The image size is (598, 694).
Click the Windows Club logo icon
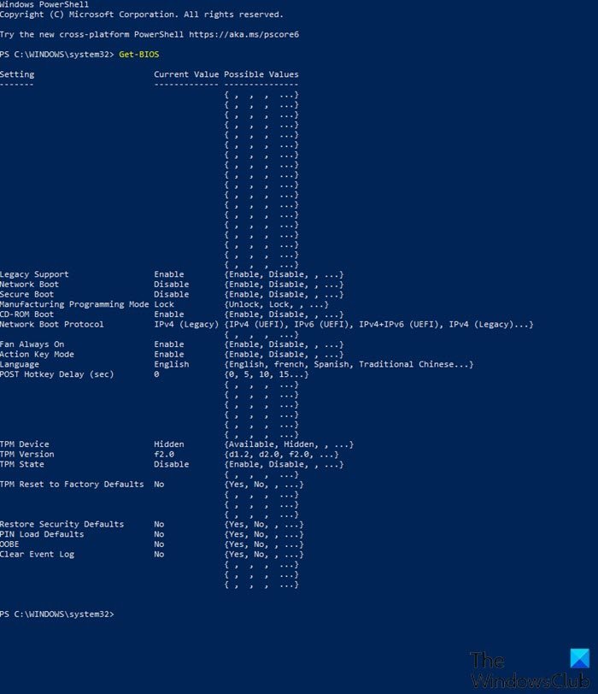578,659
